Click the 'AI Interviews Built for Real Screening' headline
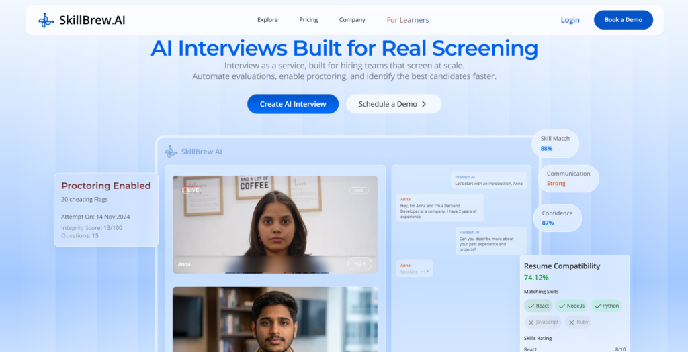The image size is (688, 352). coord(344,48)
